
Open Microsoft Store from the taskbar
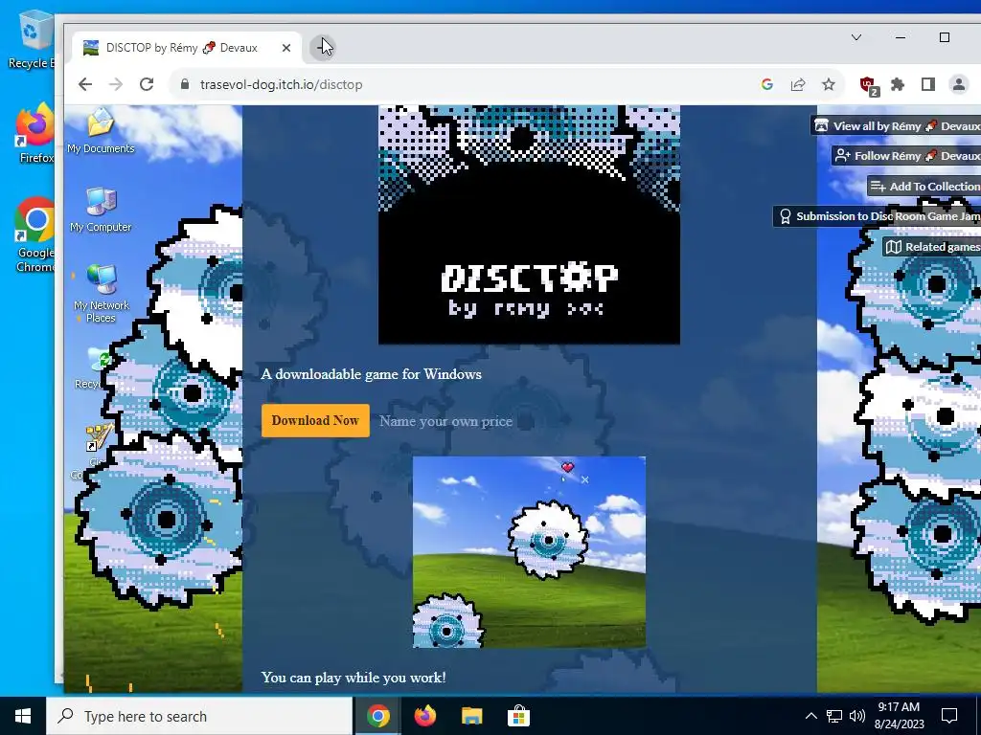point(518,716)
